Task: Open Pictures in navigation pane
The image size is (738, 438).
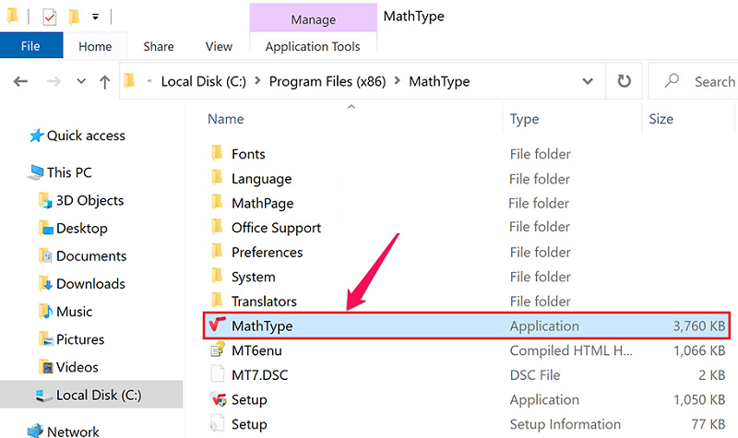Action: click(x=71, y=339)
